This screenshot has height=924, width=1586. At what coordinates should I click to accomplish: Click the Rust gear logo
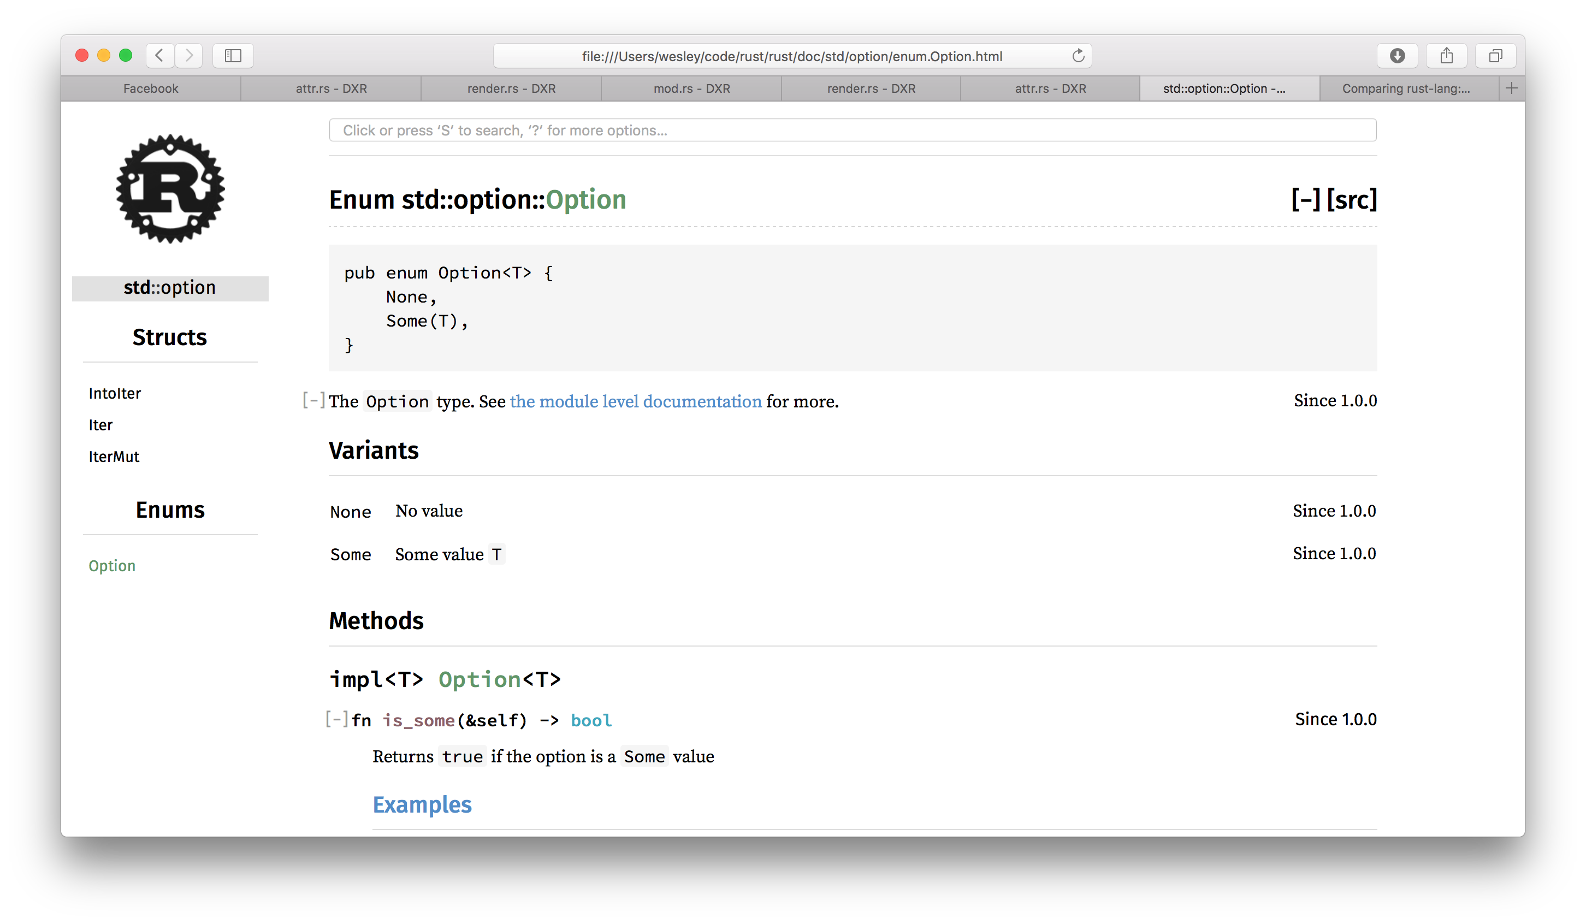point(170,188)
